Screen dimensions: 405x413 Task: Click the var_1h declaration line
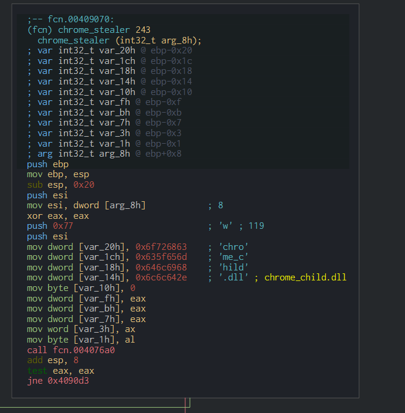(x=104, y=144)
